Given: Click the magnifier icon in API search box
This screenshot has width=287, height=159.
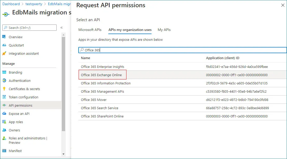Looking at the screenshot, I should (82, 50).
